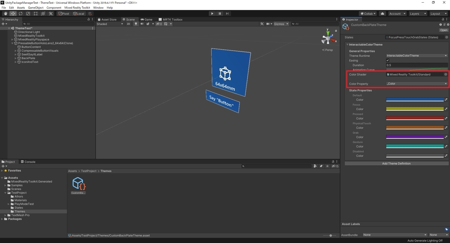450x243 pixels.
Task: Open the Mixed Reality Toolkit menu
Action: (x=77, y=7)
